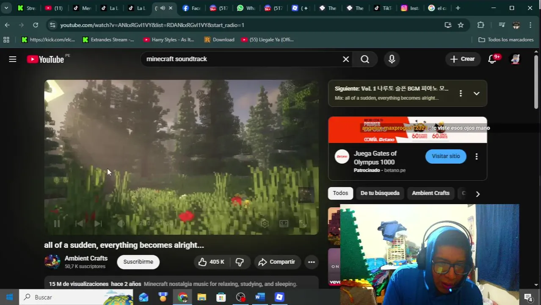Open the Betano ad three-dot options
Image resolution: width=541 pixels, height=305 pixels.
pos(477,156)
